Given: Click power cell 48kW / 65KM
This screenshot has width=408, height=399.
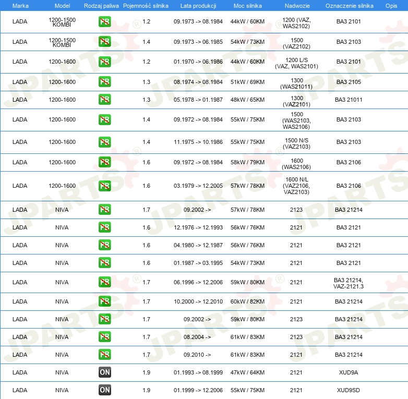Looking at the screenshot, I should tap(247, 100).
